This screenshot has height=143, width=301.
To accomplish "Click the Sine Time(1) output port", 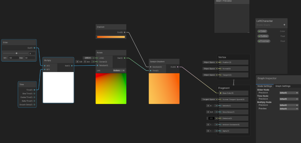I will 34,94.
